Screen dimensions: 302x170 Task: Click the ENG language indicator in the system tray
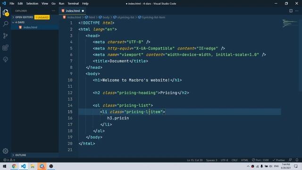(x=277, y=166)
